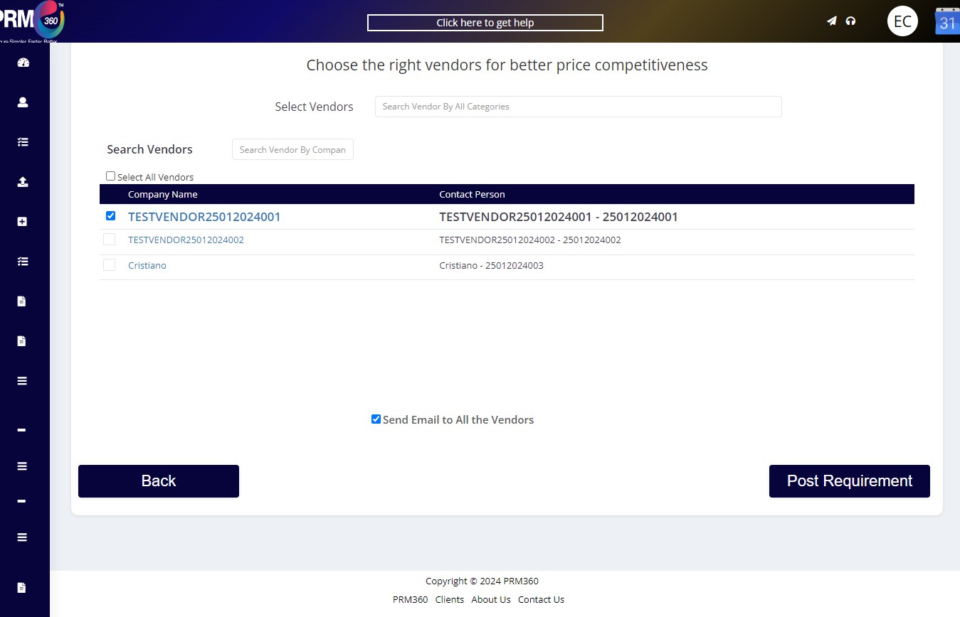Click Search Vendor By Company field
Screen dimensions: 960x617
[x=292, y=150]
